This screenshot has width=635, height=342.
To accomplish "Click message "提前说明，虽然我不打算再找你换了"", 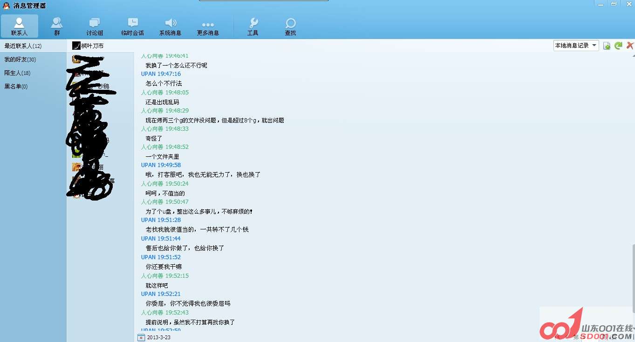I will click(x=190, y=322).
